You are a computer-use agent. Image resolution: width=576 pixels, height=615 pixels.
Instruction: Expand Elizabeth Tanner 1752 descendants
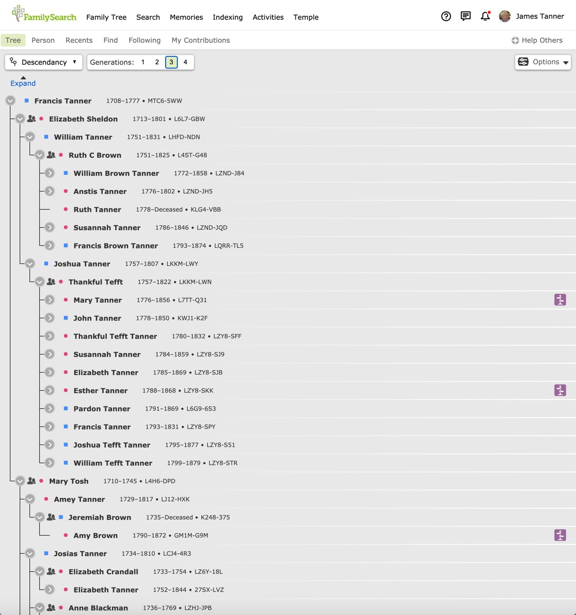(x=49, y=590)
